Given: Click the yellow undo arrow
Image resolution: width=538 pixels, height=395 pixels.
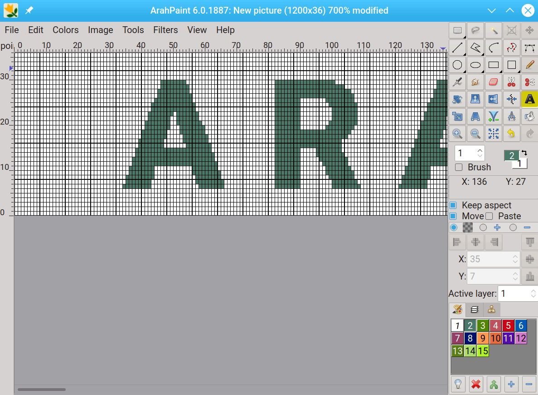Looking at the screenshot, I should (x=512, y=133).
